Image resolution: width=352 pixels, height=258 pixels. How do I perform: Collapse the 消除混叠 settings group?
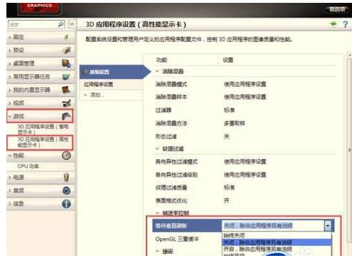[x=157, y=71]
